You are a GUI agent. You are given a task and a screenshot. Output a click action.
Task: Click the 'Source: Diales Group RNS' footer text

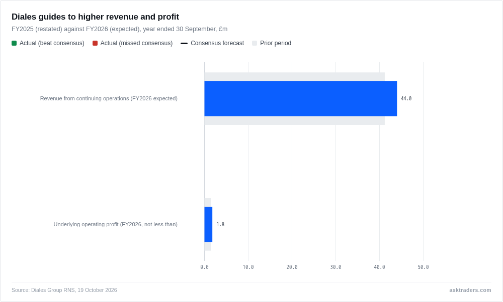click(x=64, y=290)
